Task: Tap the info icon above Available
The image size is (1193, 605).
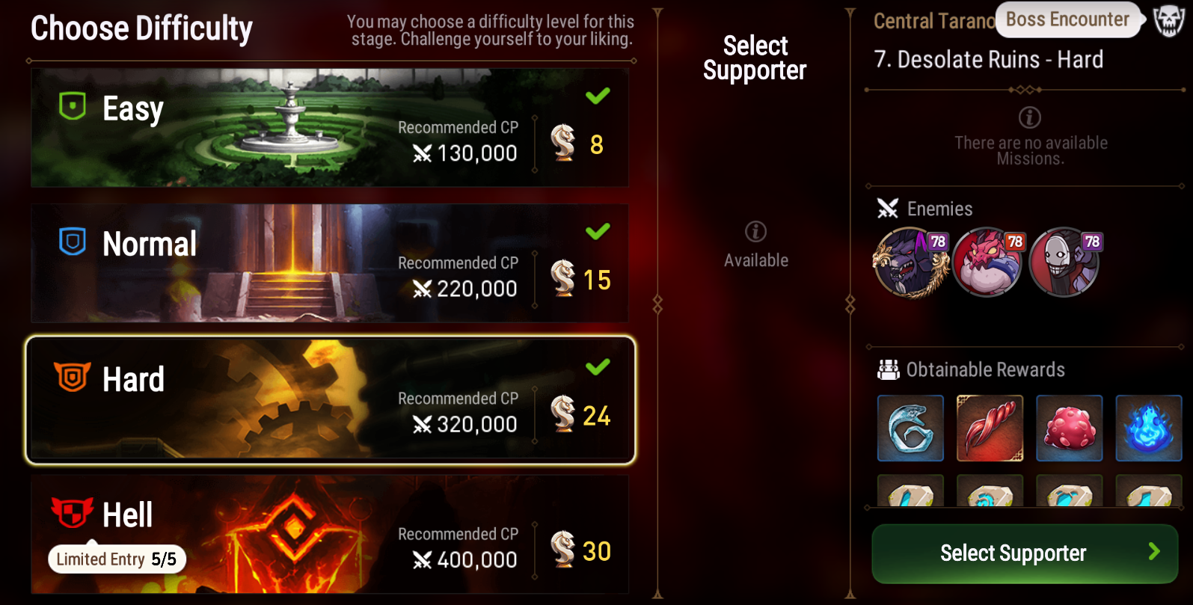Action: [x=755, y=231]
